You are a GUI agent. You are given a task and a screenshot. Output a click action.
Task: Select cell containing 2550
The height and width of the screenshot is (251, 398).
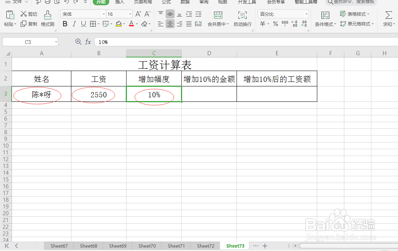[99, 94]
